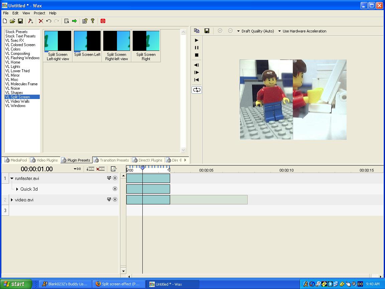Toggle the loop playback button
Viewport: 385px width, 289px height.
coord(197,90)
